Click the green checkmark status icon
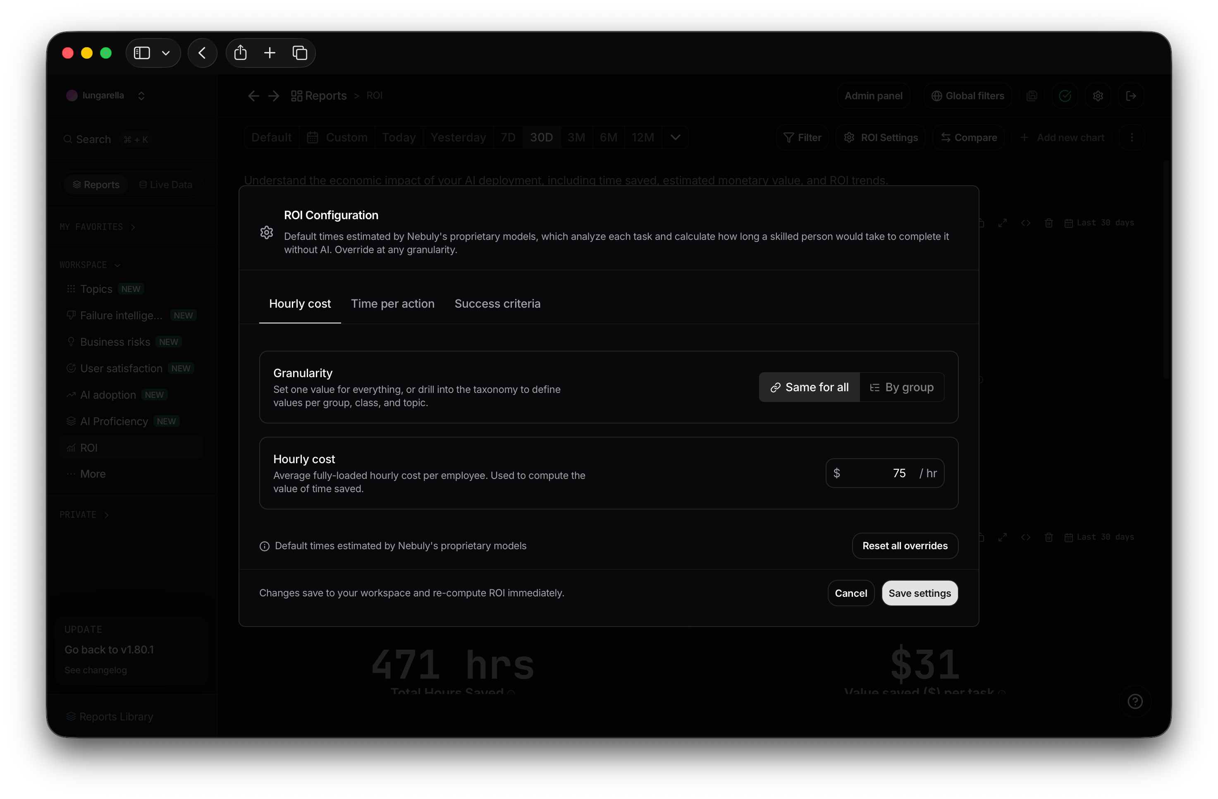Screen dimensions: 1218x799 click(1065, 96)
